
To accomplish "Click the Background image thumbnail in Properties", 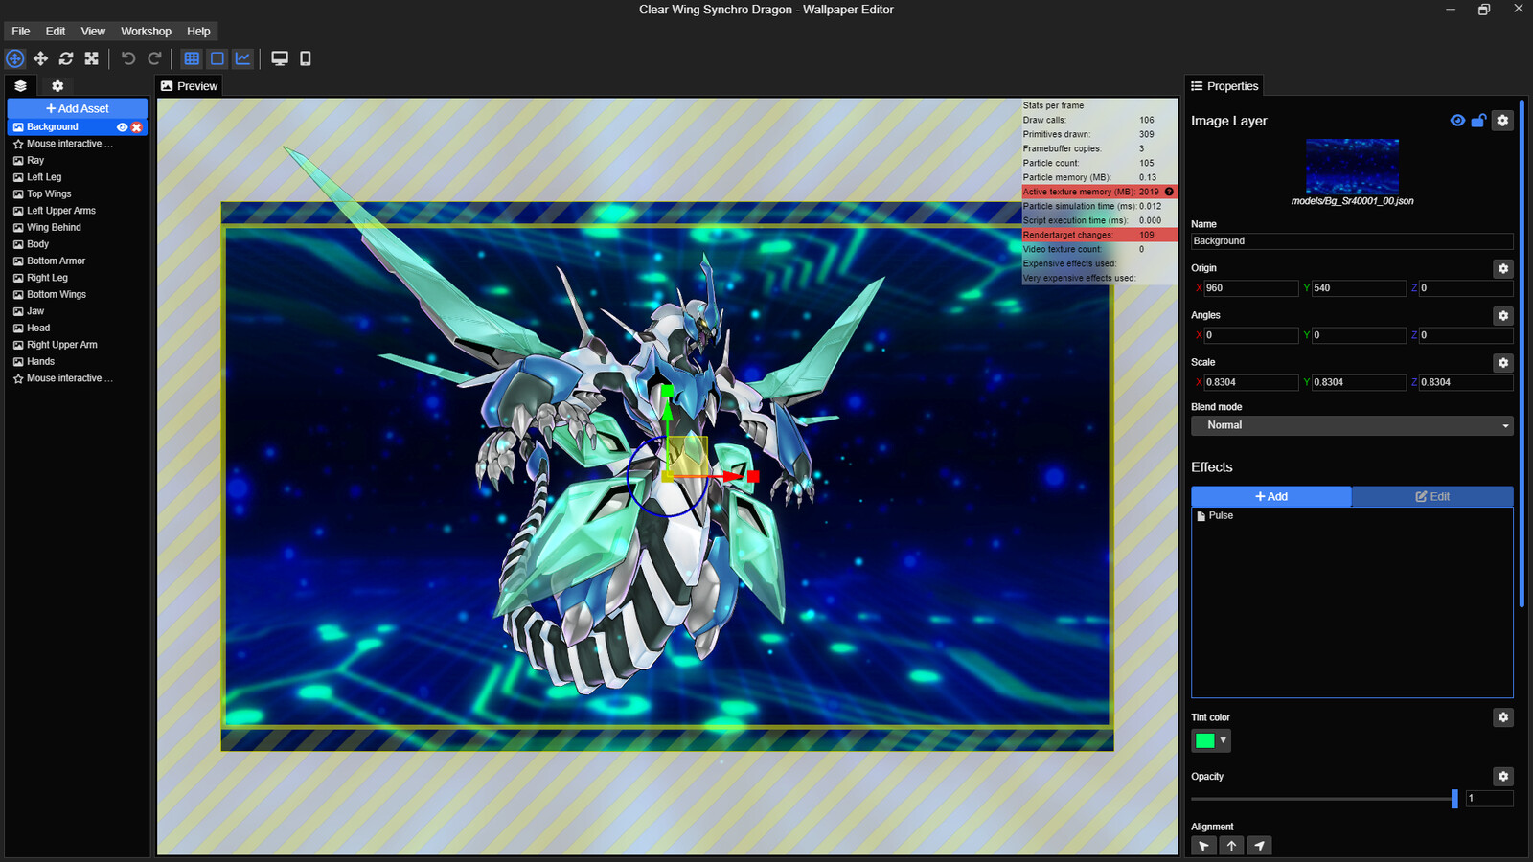I will point(1352,167).
